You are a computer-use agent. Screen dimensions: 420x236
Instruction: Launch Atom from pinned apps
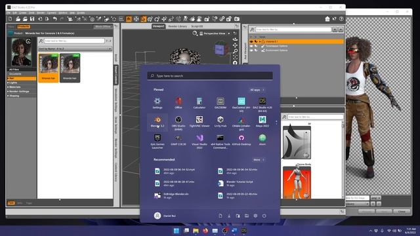point(262,140)
